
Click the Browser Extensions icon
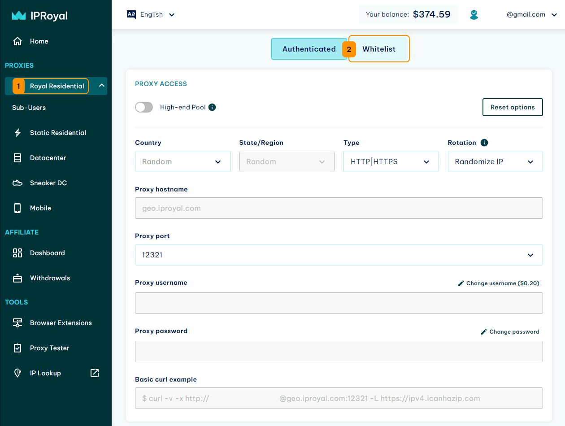pyautogui.click(x=17, y=323)
